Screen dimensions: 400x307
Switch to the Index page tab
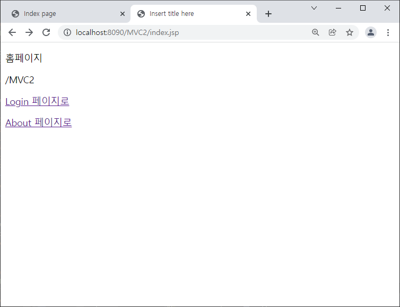click(66, 14)
